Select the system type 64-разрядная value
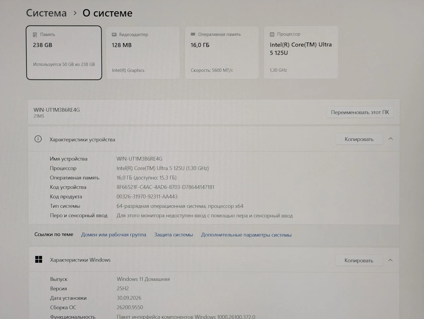The height and width of the screenshot is (319, 424). 180,206
